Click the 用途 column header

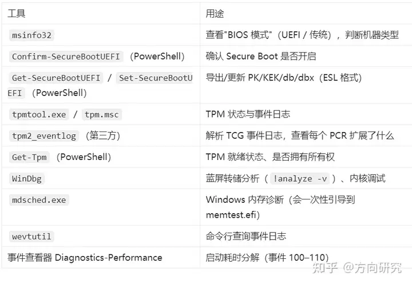click(x=215, y=13)
